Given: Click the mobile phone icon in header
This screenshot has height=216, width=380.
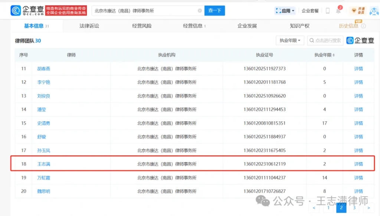Looking at the screenshot, I should tap(327, 10).
